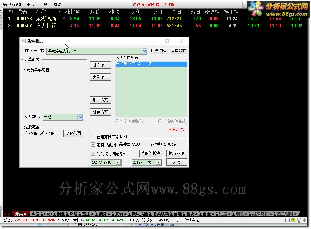Switch to the 中小 tab
The width and height of the screenshot is (311, 229).
[48, 214]
